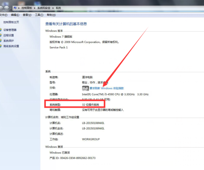Click the 处理器 label
The height and width of the screenshot is (170, 204).
[x=54, y=94]
